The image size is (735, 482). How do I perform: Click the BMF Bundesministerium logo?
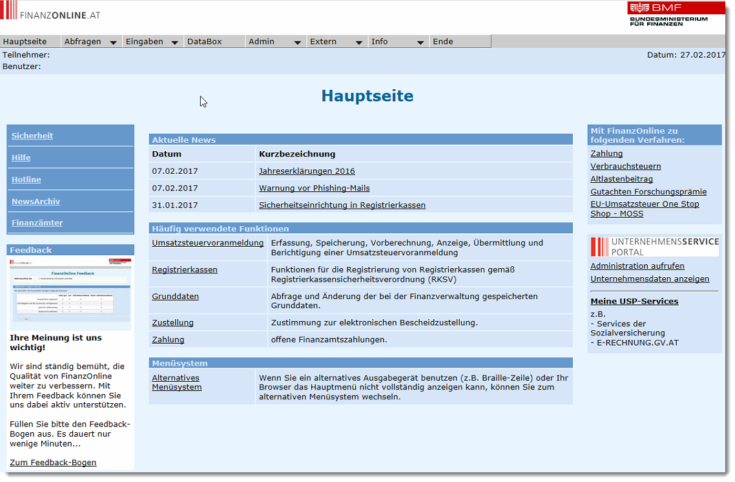click(x=668, y=14)
